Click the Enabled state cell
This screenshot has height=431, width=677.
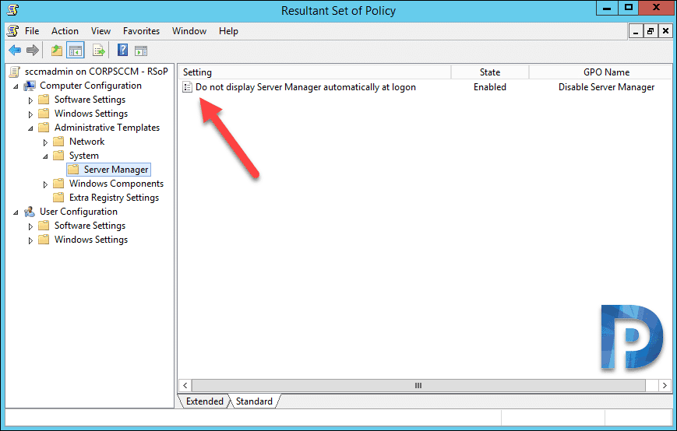click(x=489, y=87)
